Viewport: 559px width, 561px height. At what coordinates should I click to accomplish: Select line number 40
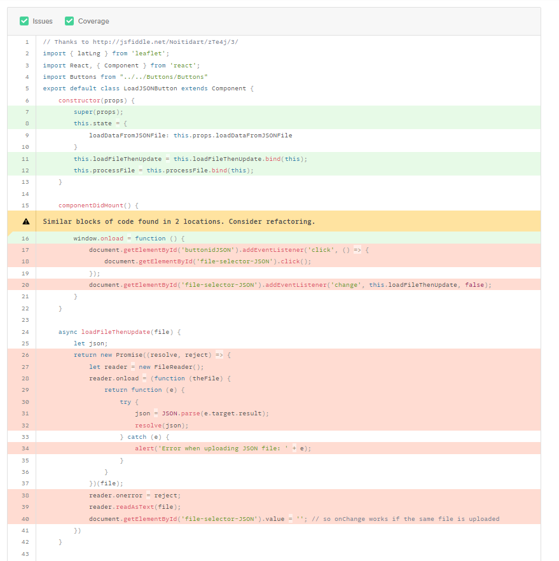pos(25,519)
